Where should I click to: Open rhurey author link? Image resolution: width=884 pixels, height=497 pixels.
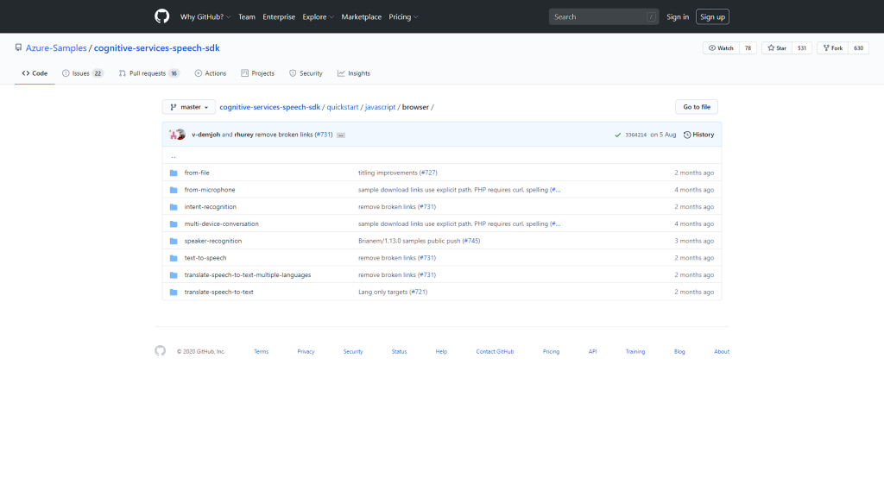pyautogui.click(x=243, y=135)
